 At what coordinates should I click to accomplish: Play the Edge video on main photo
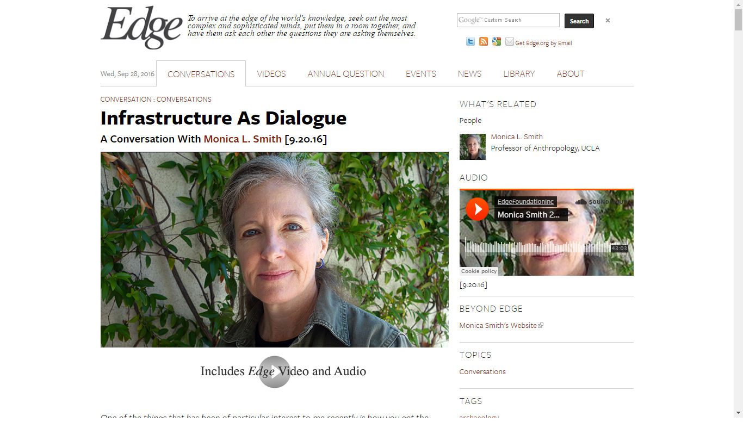275,371
